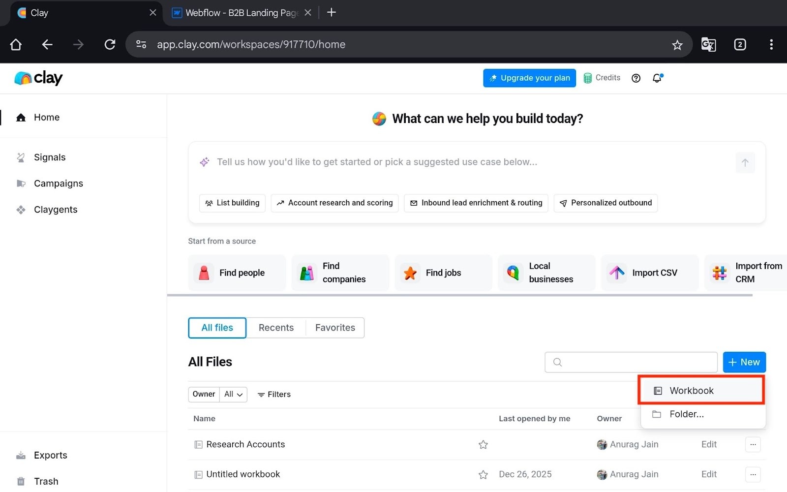
Task: Start from Find people source
Action: coord(237,273)
